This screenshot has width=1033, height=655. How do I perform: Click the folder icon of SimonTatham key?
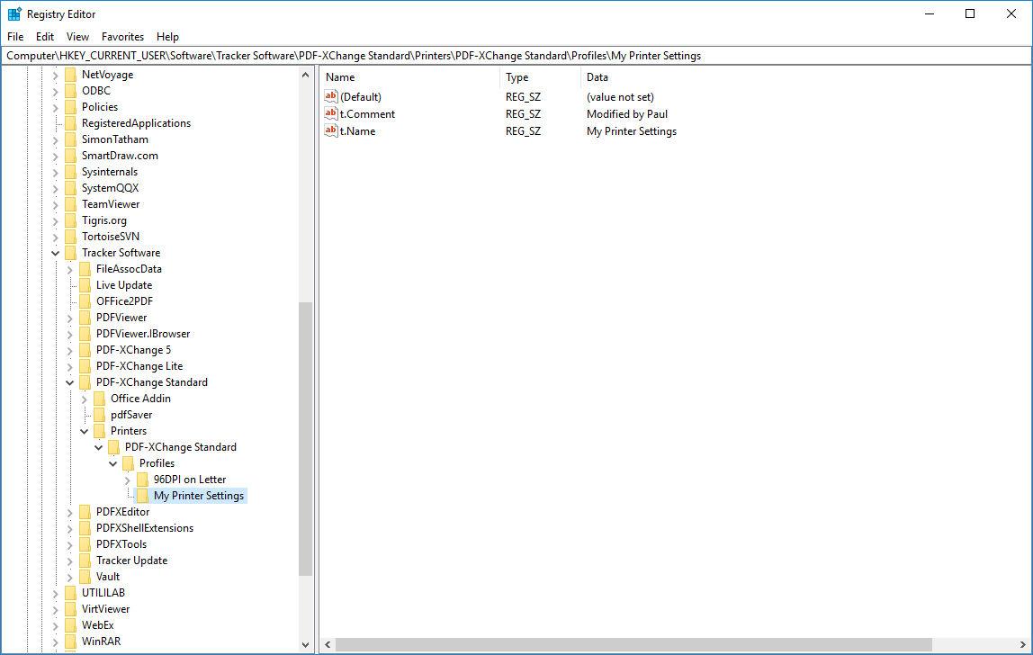[71, 139]
